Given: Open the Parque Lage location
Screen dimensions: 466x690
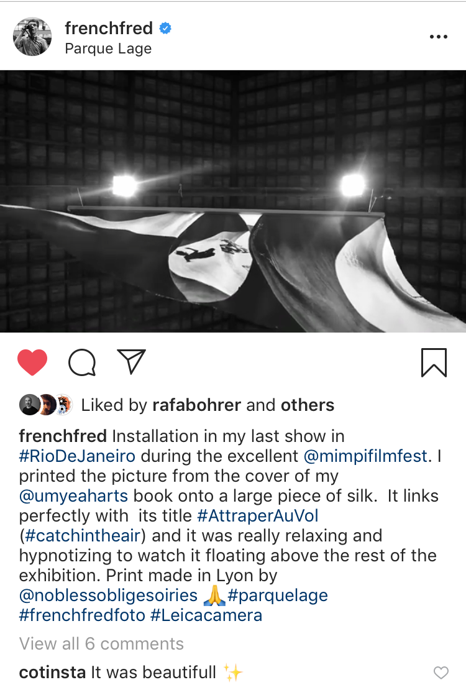Looking at the screenshot, I should click(108, 48).
